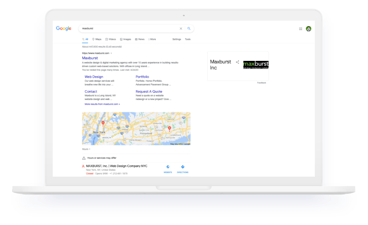Open the Request A Quote sitelink
Screen dimensions: 368x225
149,92
